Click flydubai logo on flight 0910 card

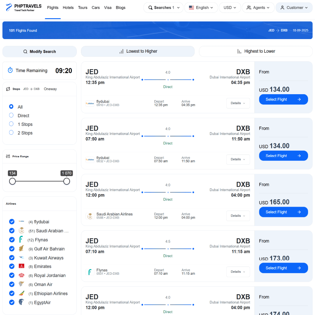[90, 103]
